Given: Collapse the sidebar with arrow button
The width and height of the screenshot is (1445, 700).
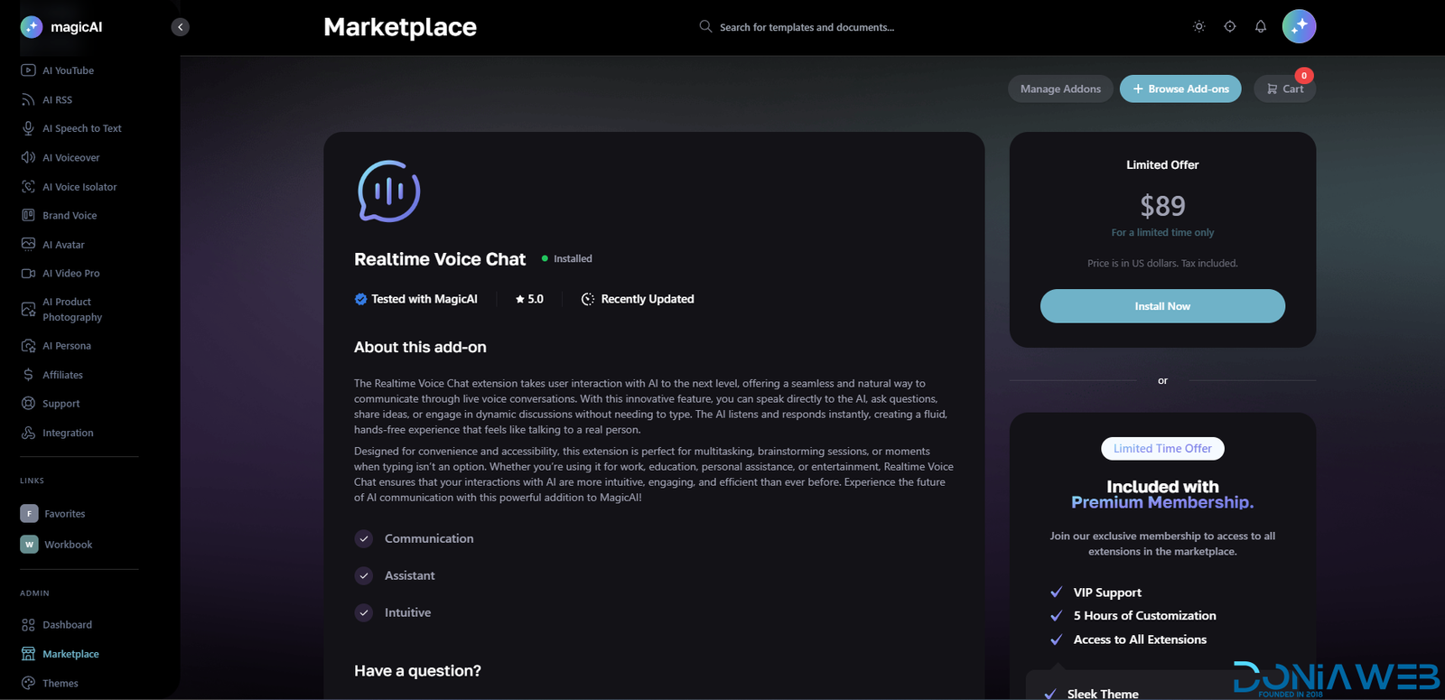Looking at the screenshot, I should coord(181,27).
